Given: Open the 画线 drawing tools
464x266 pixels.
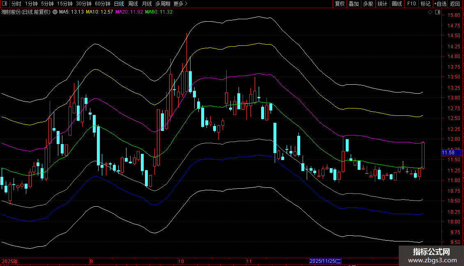Looking at the screenshot, I should coord(397,4).
